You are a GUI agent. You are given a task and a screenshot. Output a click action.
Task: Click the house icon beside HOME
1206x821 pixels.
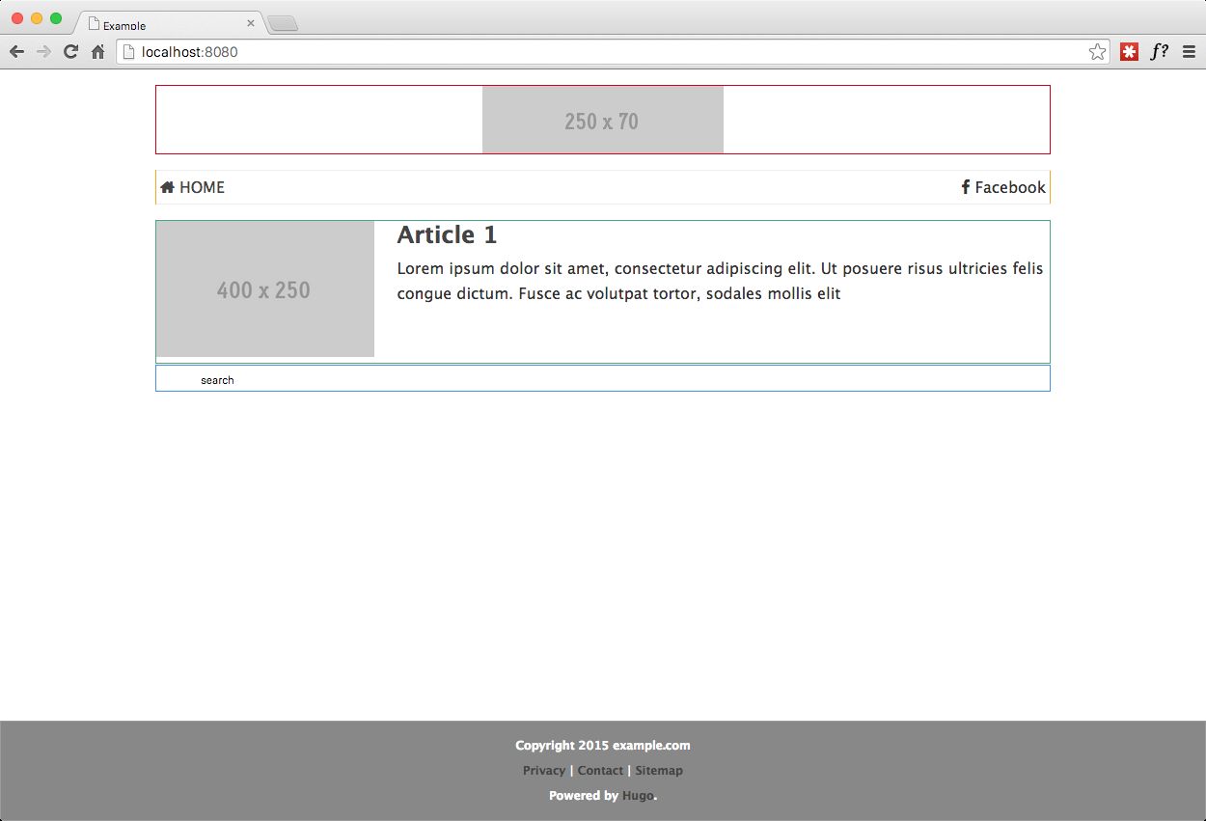click(x=168, y=187)
